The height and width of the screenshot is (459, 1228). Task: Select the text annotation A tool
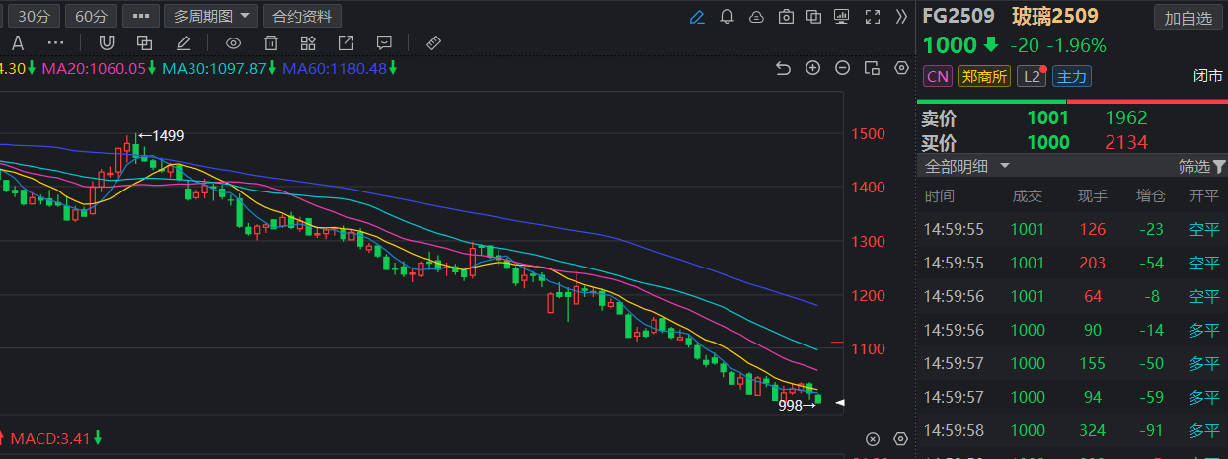point(18,43)
